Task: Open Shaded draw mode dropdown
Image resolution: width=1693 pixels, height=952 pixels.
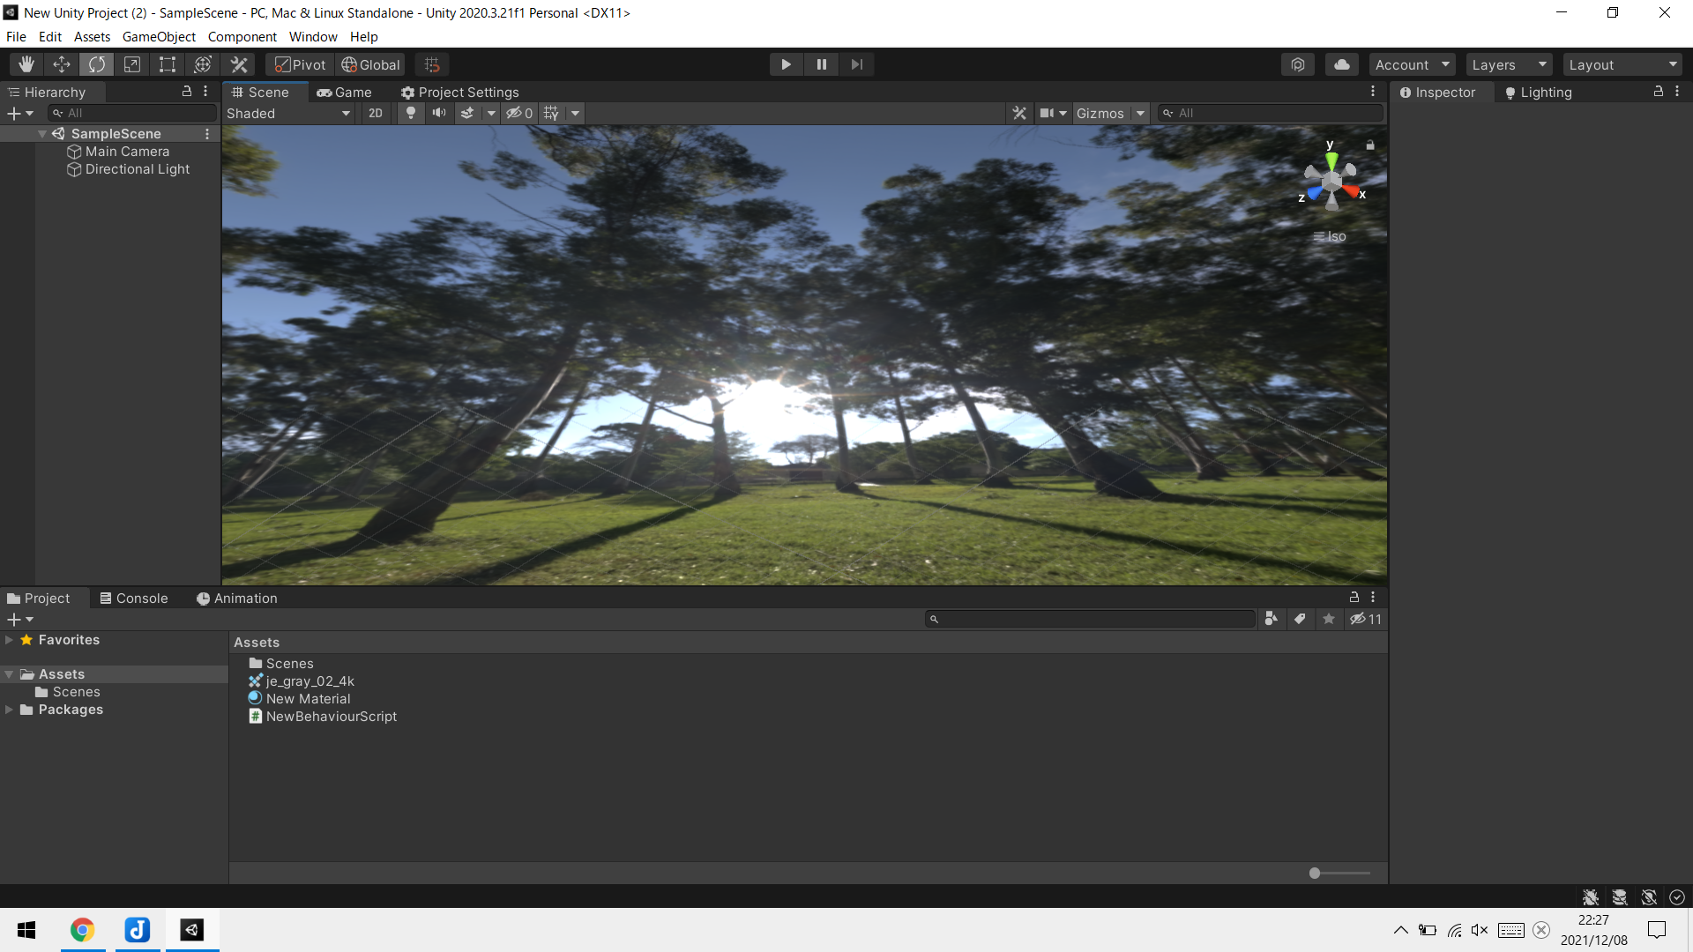Action: 288,113
